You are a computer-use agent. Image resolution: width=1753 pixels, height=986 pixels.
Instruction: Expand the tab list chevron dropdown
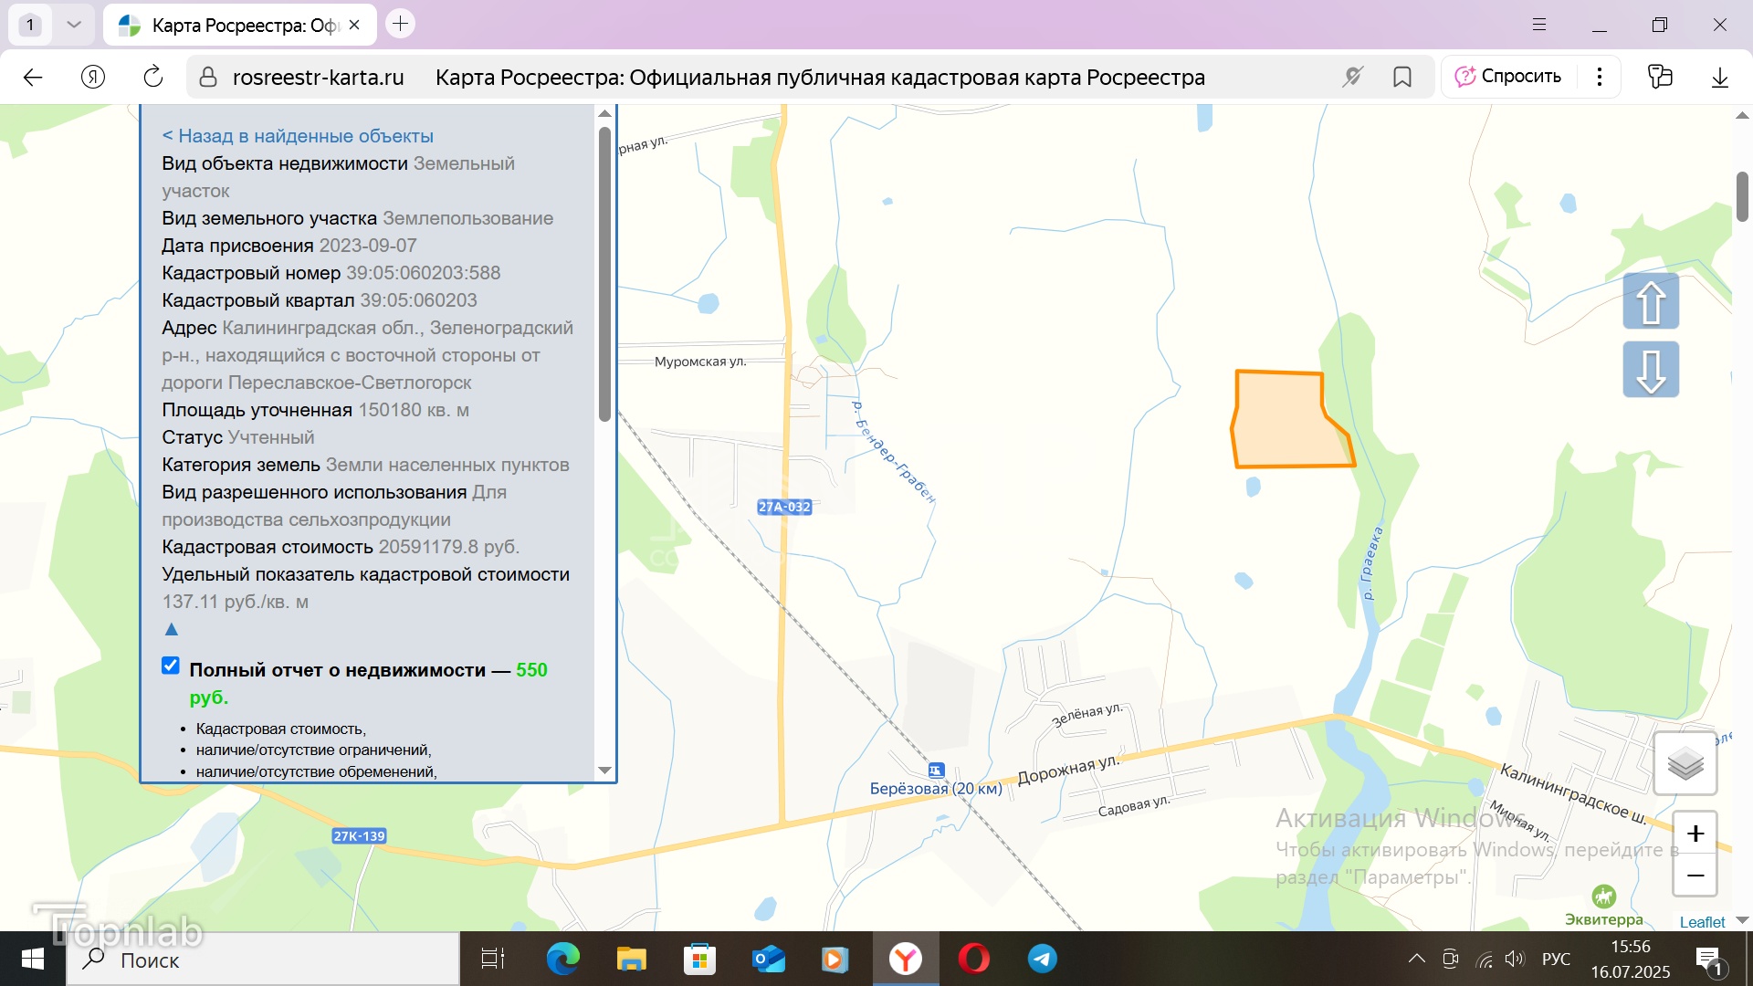pyautogui.click(x=74, y=25)
